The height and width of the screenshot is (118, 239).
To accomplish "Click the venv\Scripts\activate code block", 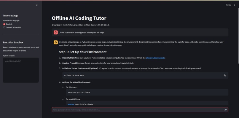I will [x=147, y=92].
